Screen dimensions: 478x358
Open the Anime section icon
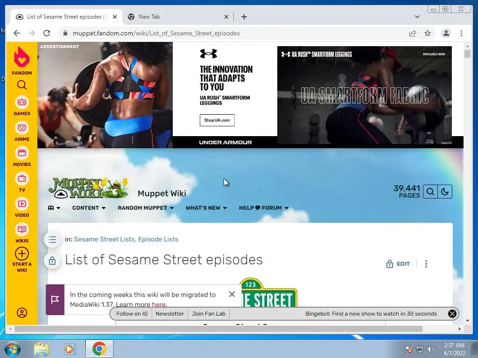21,128
